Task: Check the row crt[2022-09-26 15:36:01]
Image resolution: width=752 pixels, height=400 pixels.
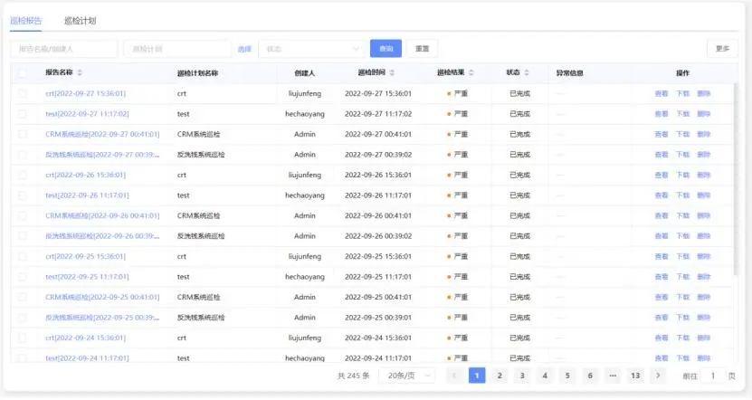Action: tap(22, 175)
